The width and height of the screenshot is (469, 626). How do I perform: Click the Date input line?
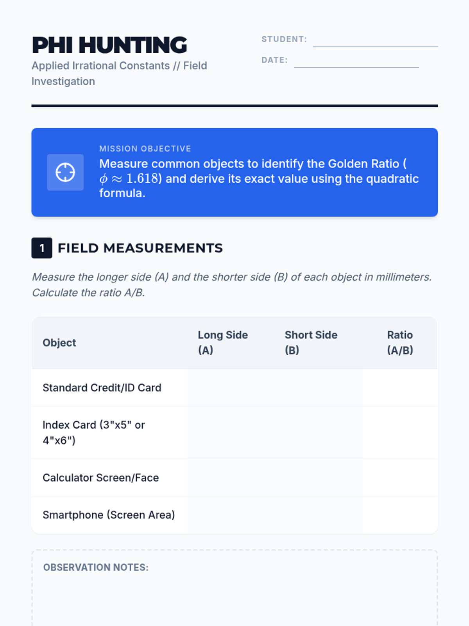click(x=356, y=61)
